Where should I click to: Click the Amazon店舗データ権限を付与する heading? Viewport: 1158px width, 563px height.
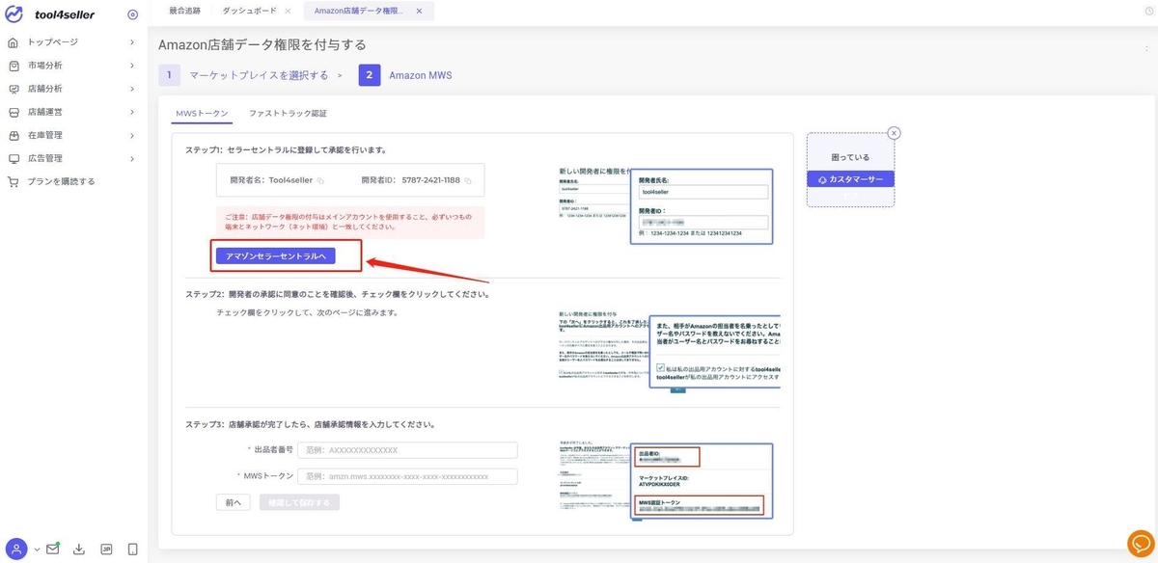coord(262,44)
